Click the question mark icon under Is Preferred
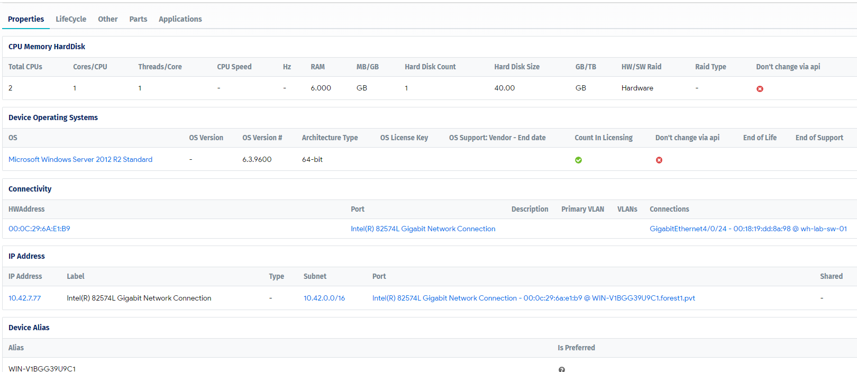 click(x=562, y=369)
